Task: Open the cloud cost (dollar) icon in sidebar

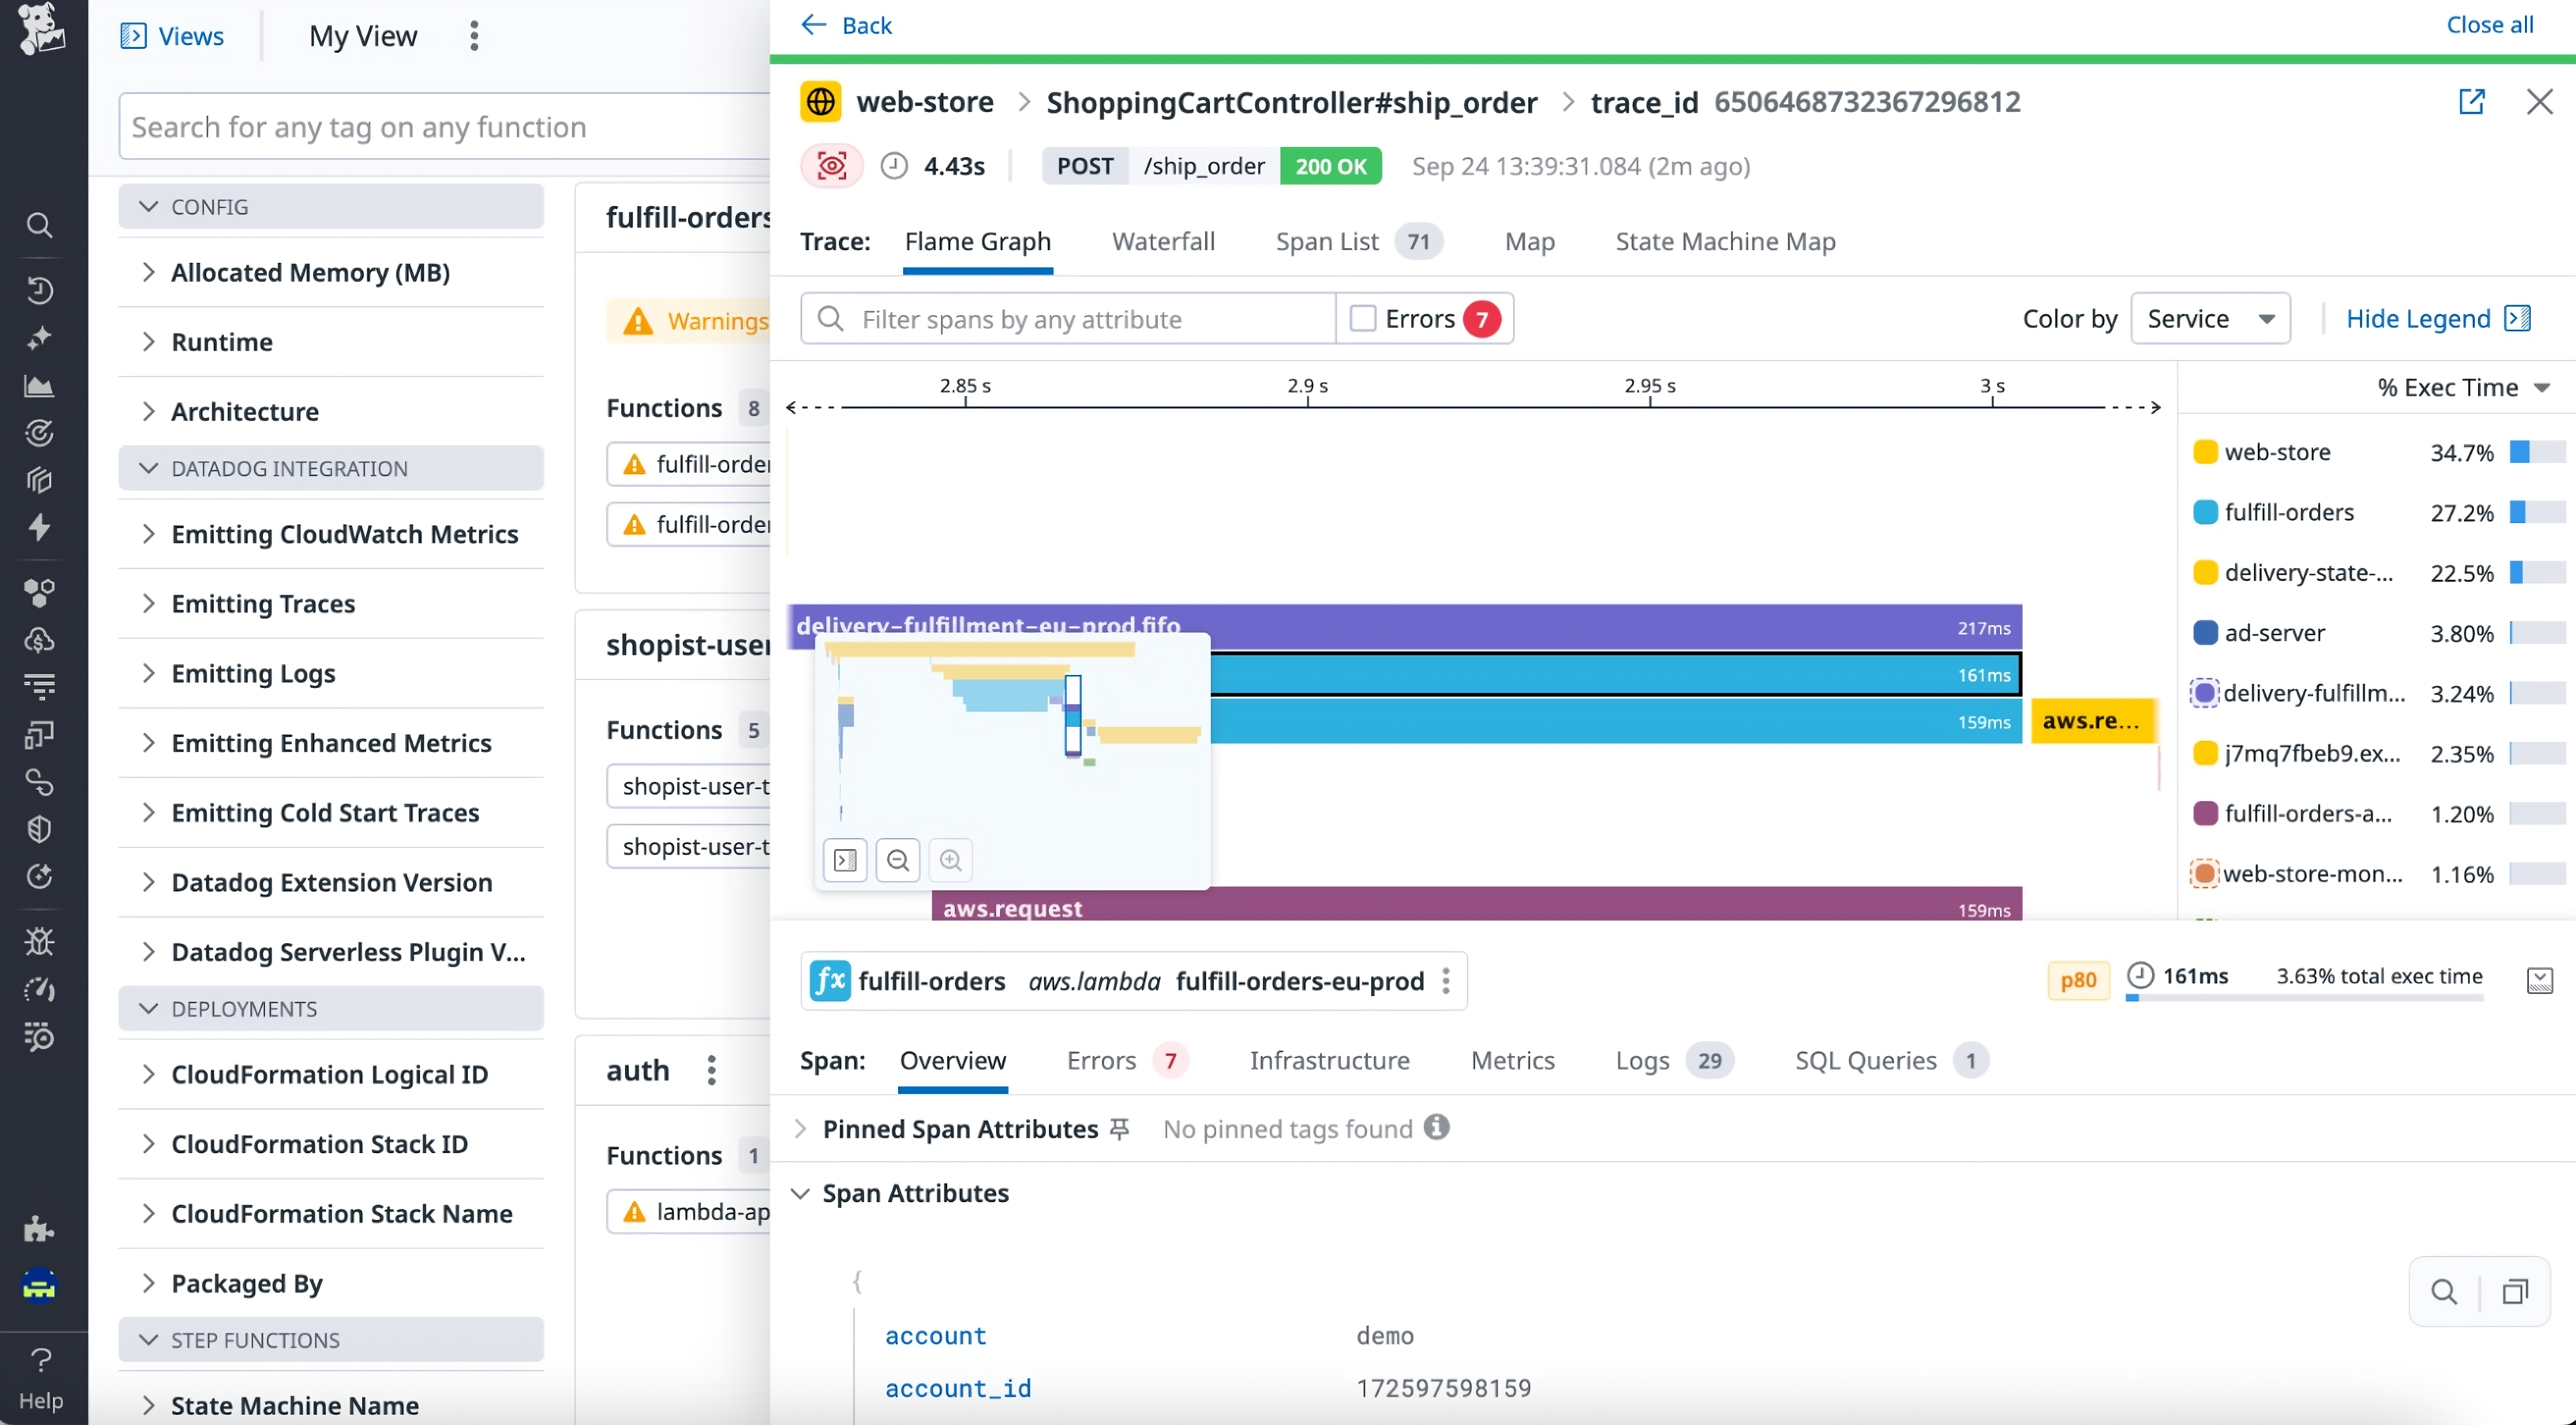Action: [40, 641]
